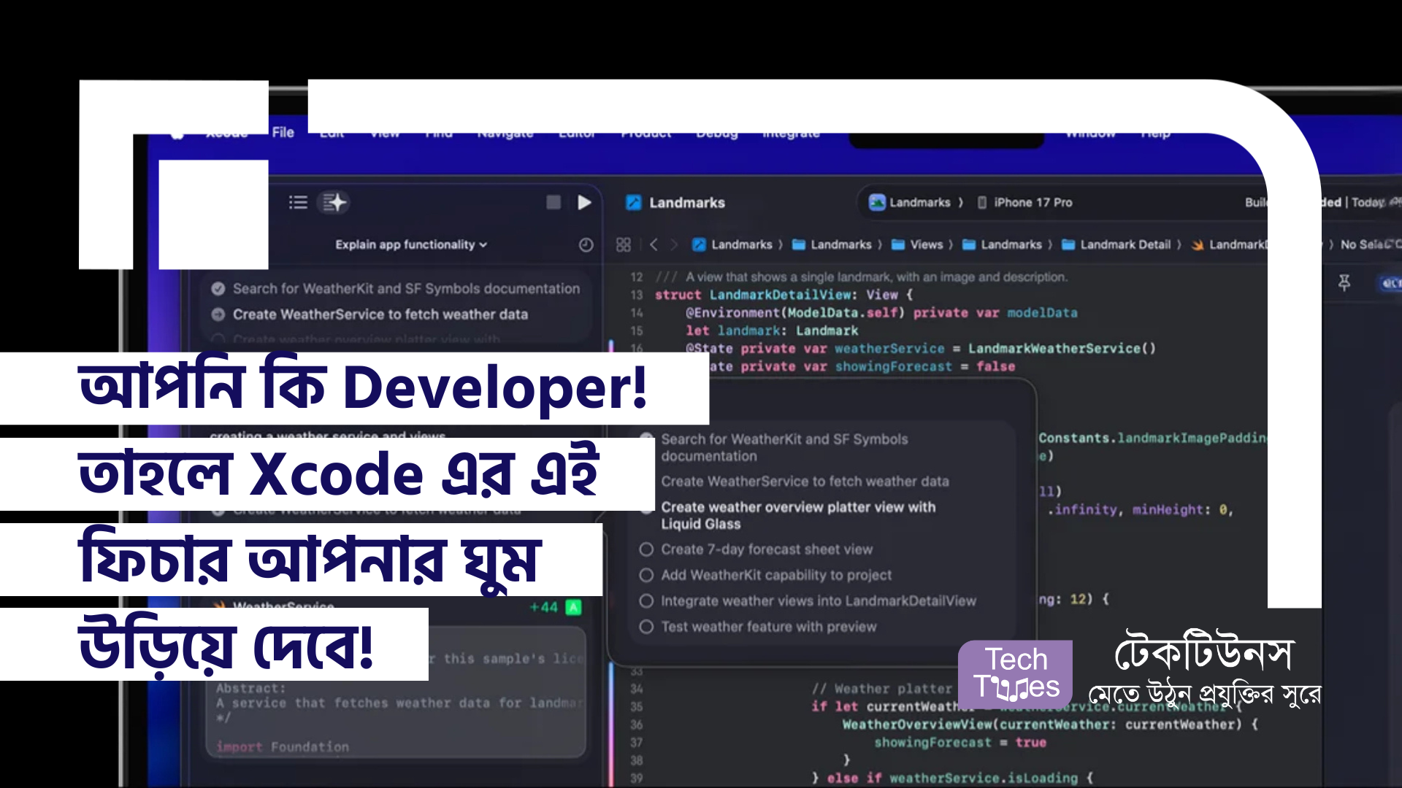Click the Landmarks project title in toolbar
1402x788 pixels.
click(686, 203)
